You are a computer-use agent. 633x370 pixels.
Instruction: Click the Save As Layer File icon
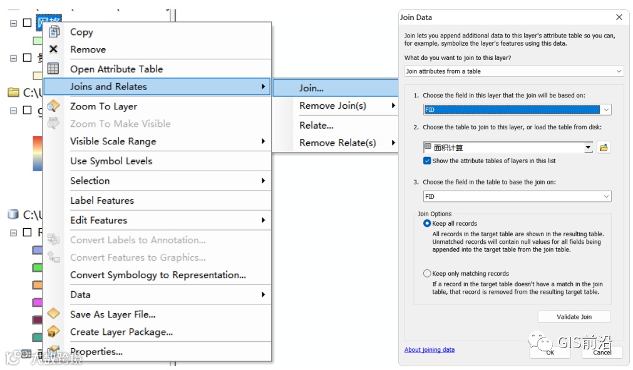54,314
